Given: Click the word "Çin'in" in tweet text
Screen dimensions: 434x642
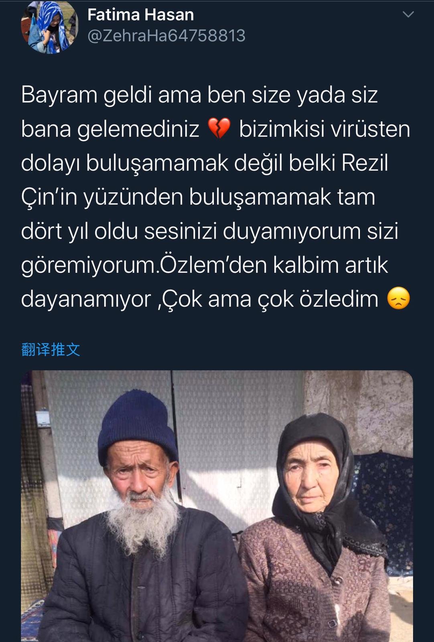Looking at the screenshot, I should (x=49, y=198).
